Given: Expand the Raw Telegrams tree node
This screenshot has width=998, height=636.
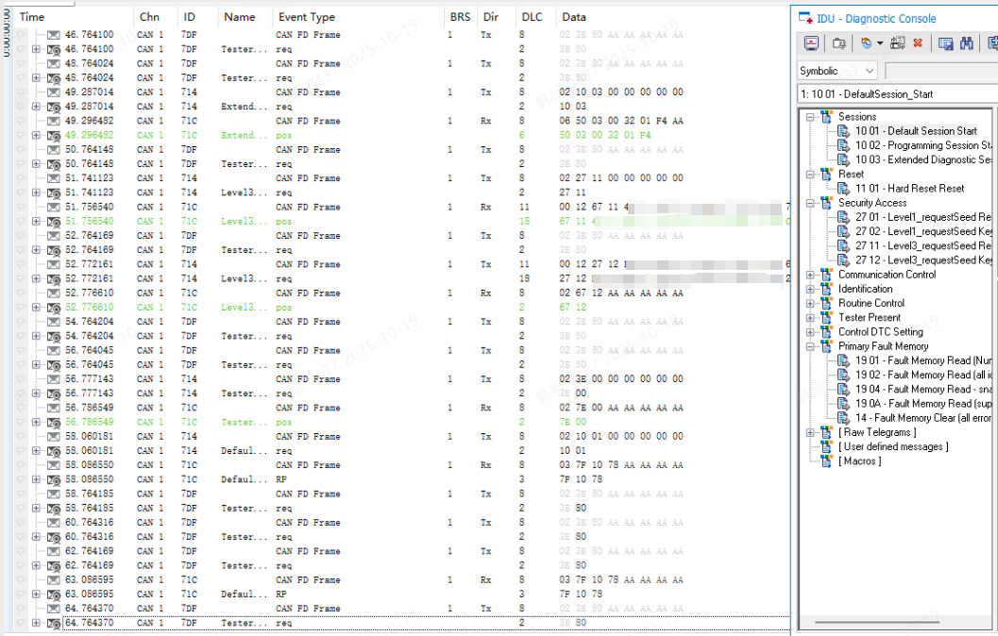Looking at the screenshot, I should click(810, 433).
